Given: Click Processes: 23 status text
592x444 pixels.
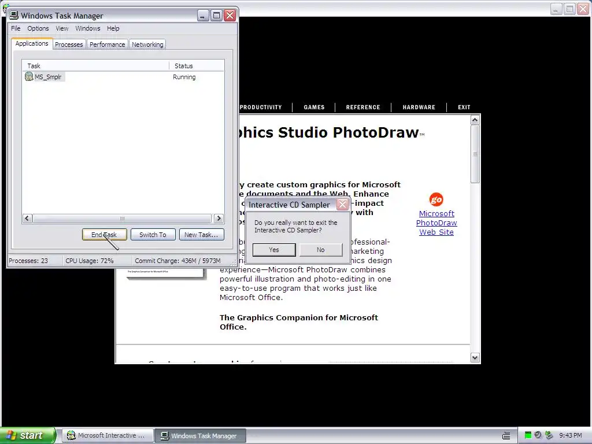Looking at the screenshot, I should tap(28, 261).
